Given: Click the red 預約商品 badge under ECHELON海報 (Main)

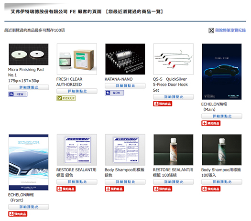Looking at the screenshot, I should click(211, 123).
